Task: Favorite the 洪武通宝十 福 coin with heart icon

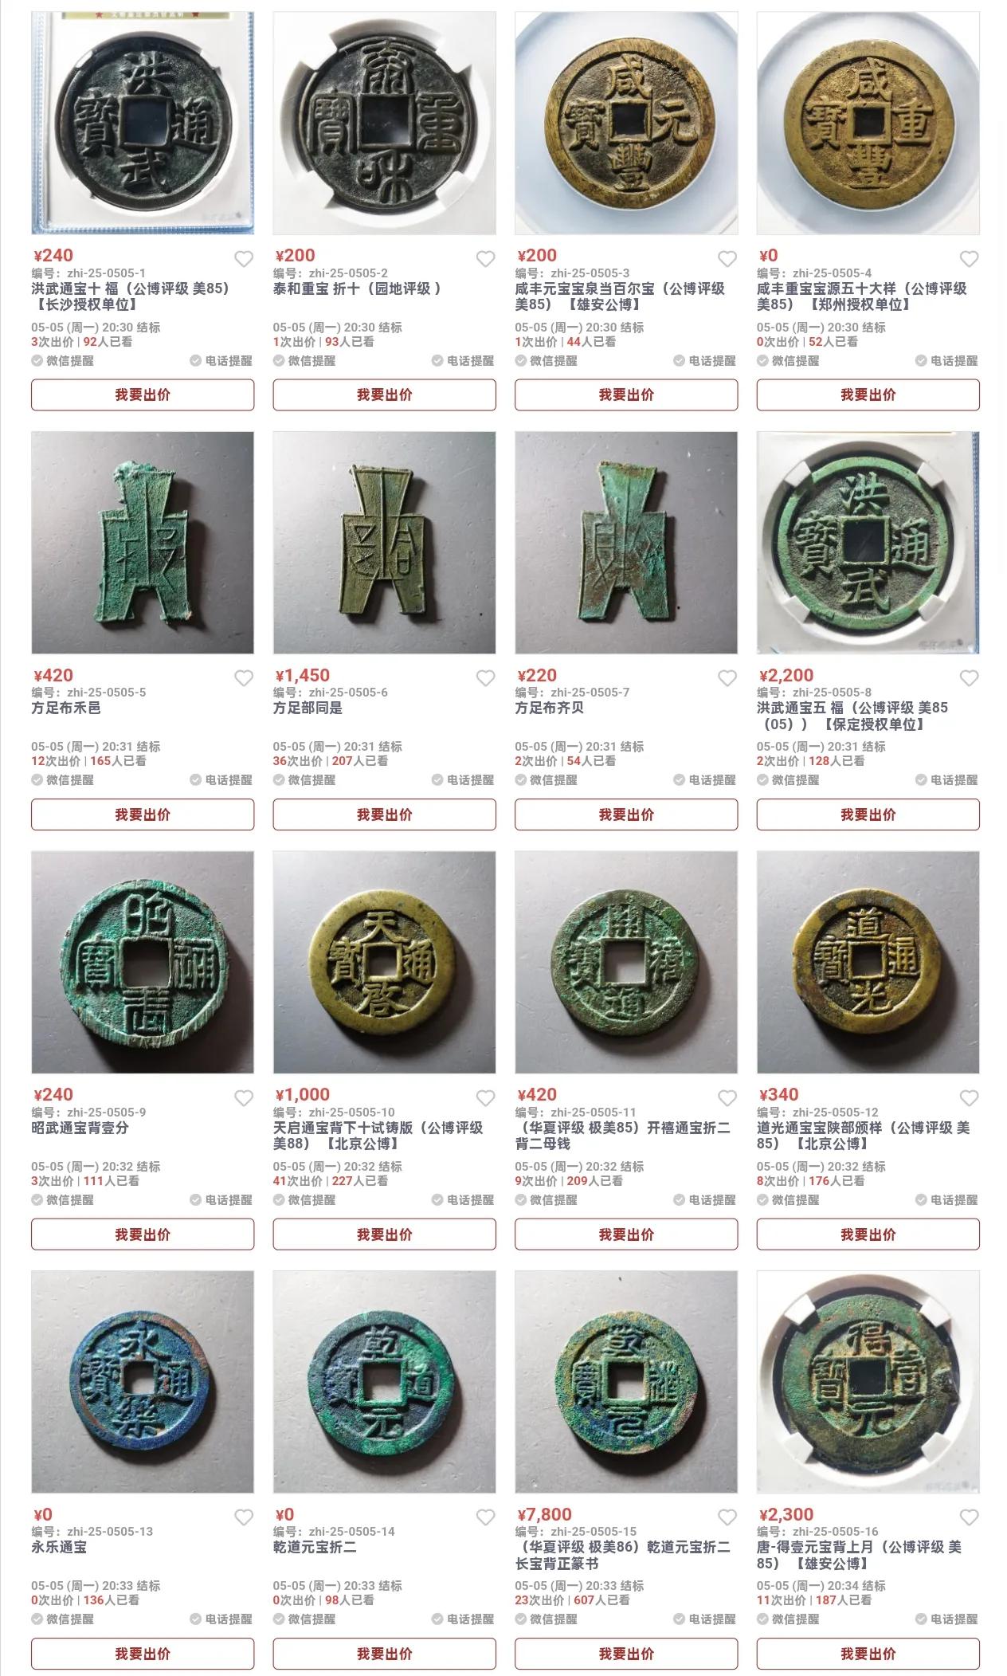Action: coord(244,259)
